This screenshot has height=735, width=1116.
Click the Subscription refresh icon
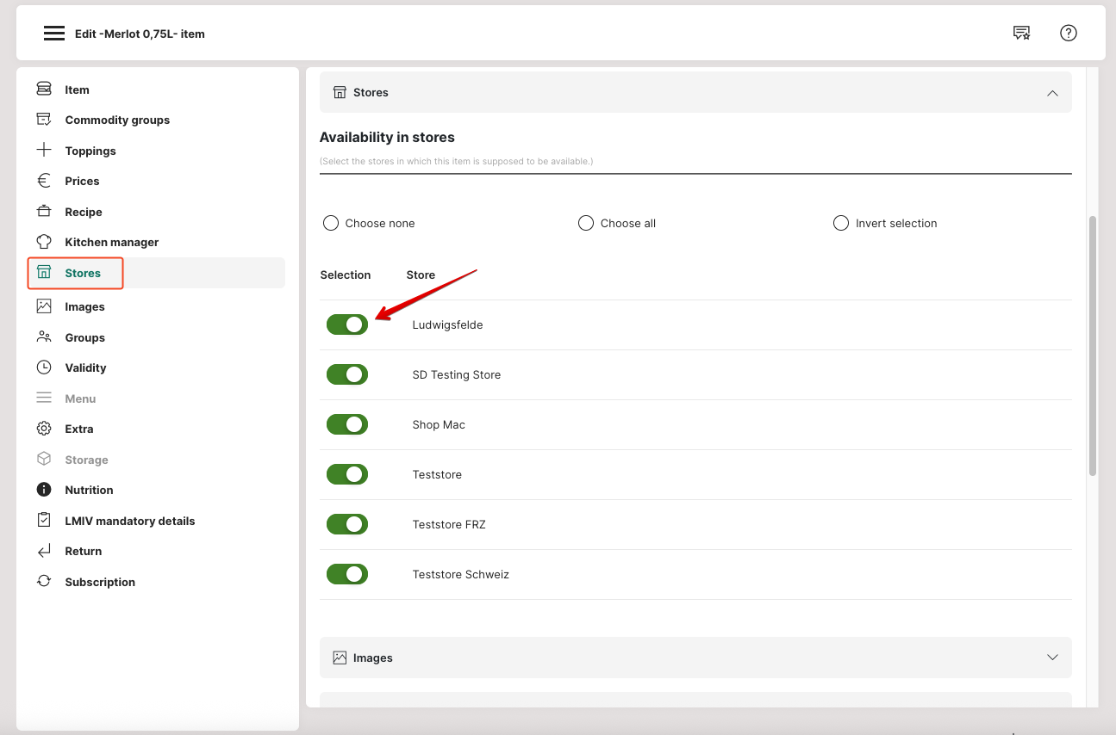(44, 582)
